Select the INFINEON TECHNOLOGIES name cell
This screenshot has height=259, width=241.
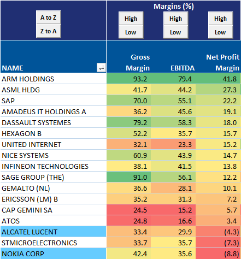(x=54, y=166)
